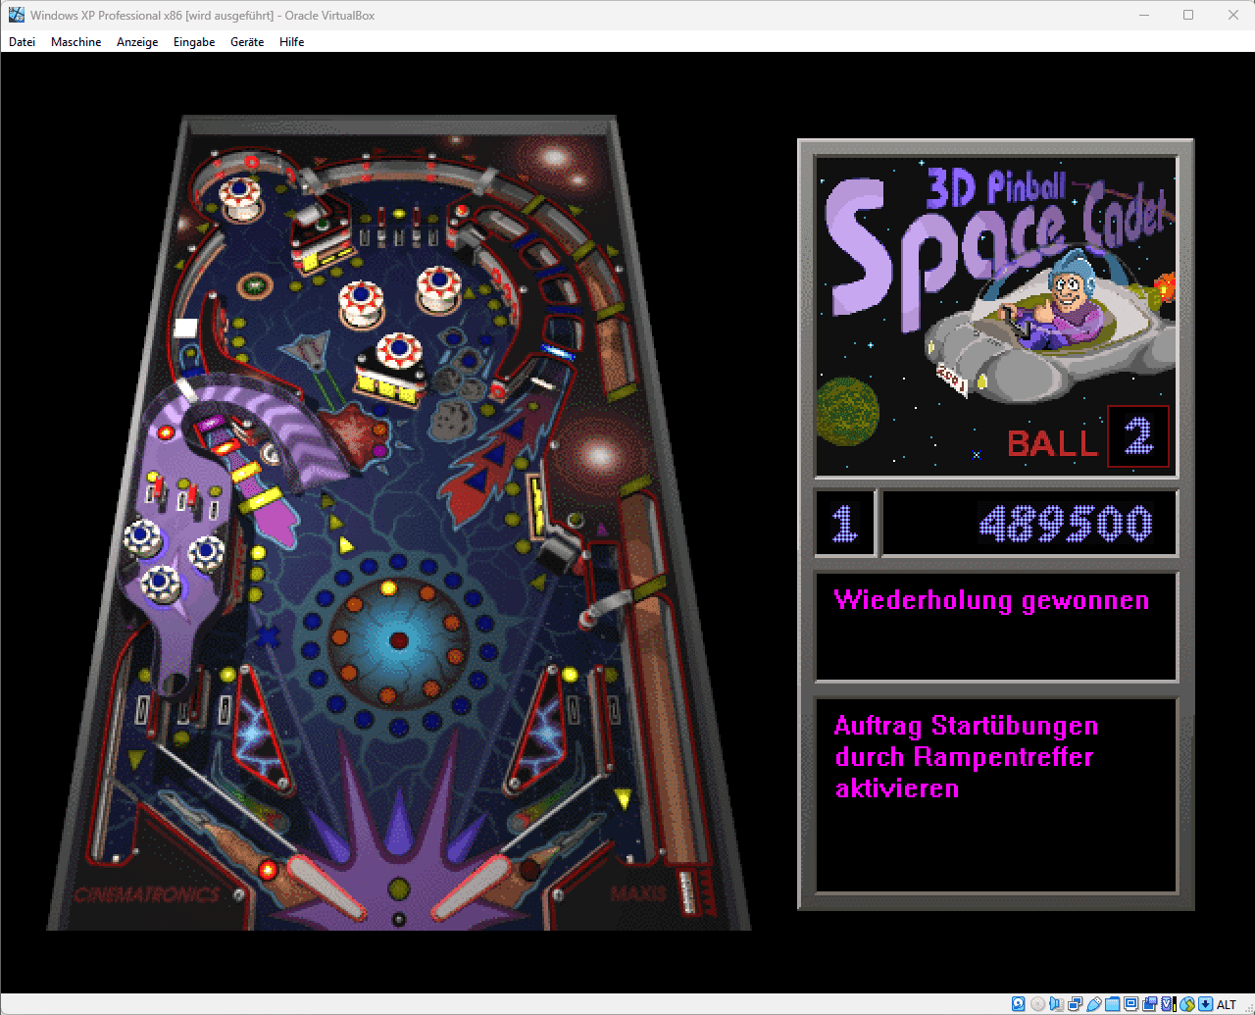Click the right flipper on the table
The image size is (1255, 1015).
coord(470,888)
